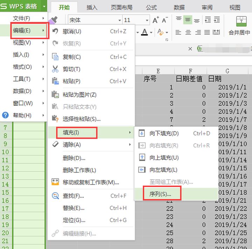This screenshot has height=249, width=252.
Task: Click the Undo icon in Edit menu
Action: click(55, 31)
